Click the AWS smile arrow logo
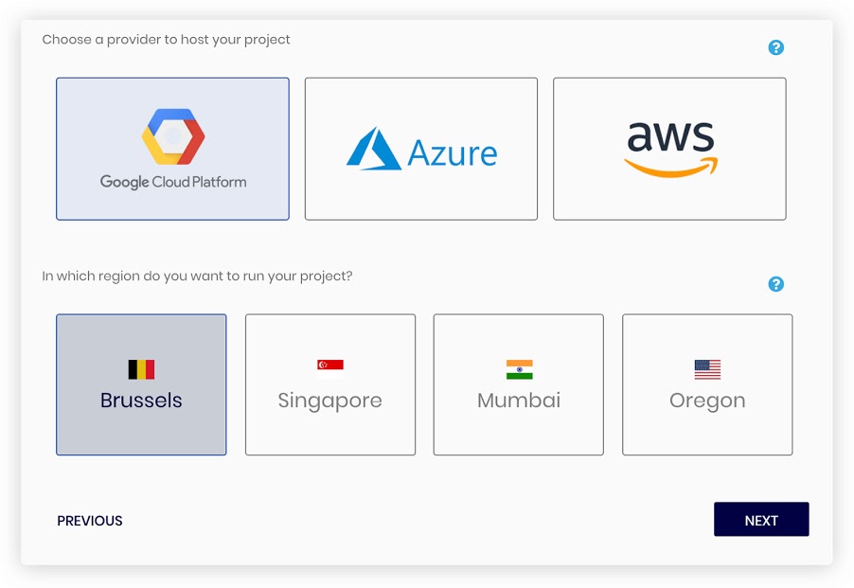854x588 pixels. pos(670,168)
